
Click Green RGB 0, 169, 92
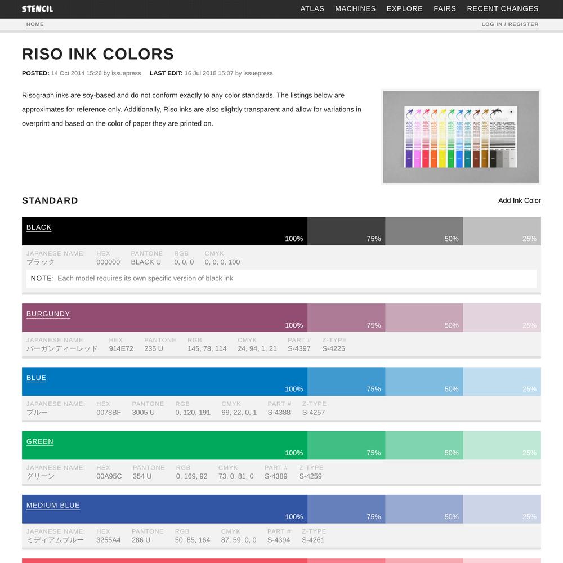[192, 476]
